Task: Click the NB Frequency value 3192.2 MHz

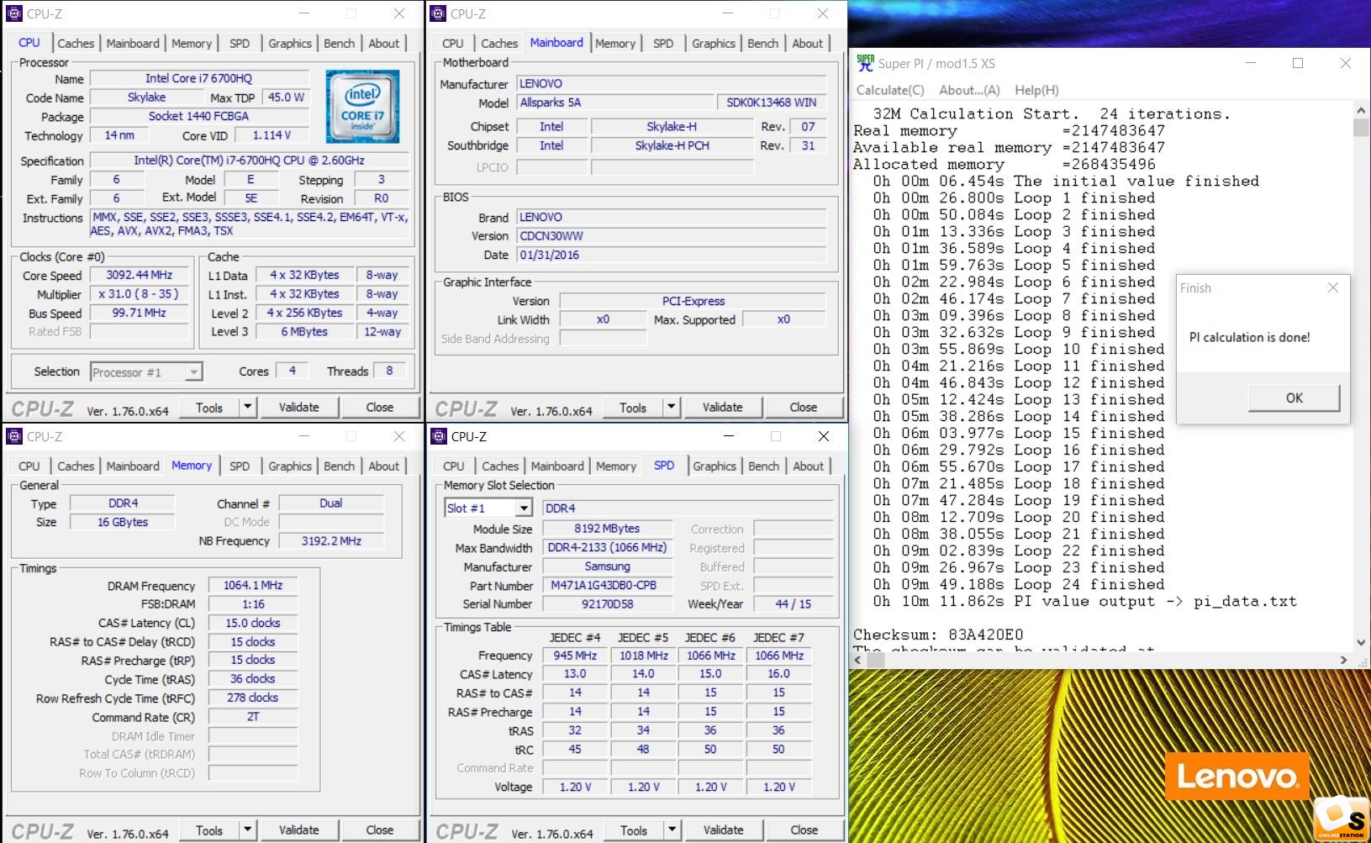Action: [331, 540]
